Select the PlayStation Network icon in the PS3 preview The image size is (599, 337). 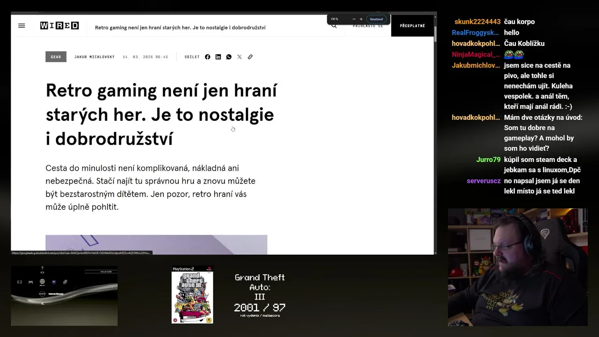(54, 282)
